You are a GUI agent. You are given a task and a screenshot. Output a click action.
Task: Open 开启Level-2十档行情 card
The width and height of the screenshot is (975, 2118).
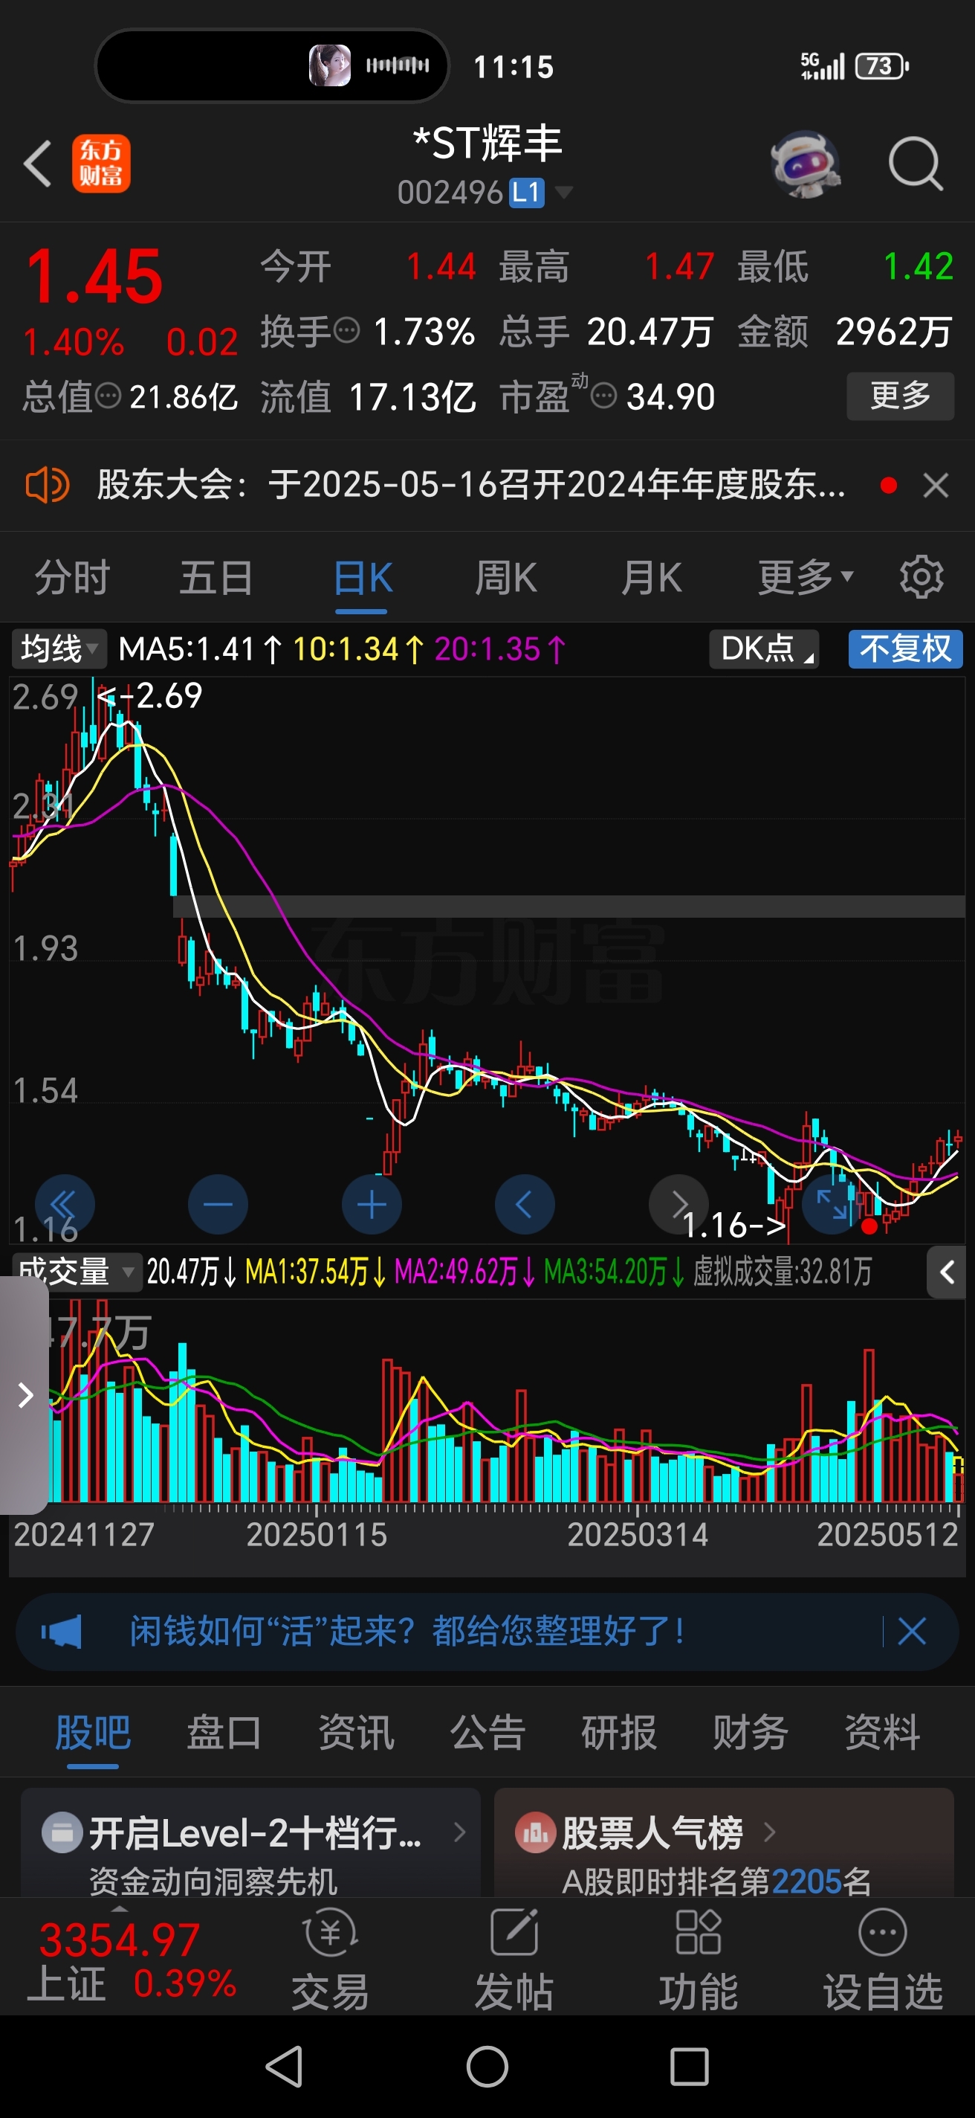(x=250, y=1843)
